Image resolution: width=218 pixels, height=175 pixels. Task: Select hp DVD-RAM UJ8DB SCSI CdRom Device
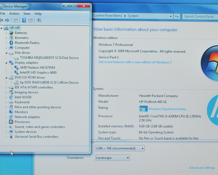click(49, 83)
